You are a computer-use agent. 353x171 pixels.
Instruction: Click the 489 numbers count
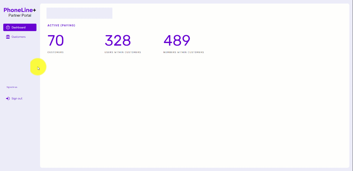(177, 41)
